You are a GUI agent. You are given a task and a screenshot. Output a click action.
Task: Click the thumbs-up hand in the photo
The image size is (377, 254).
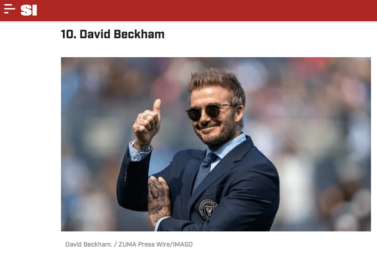tap(147, 122)
